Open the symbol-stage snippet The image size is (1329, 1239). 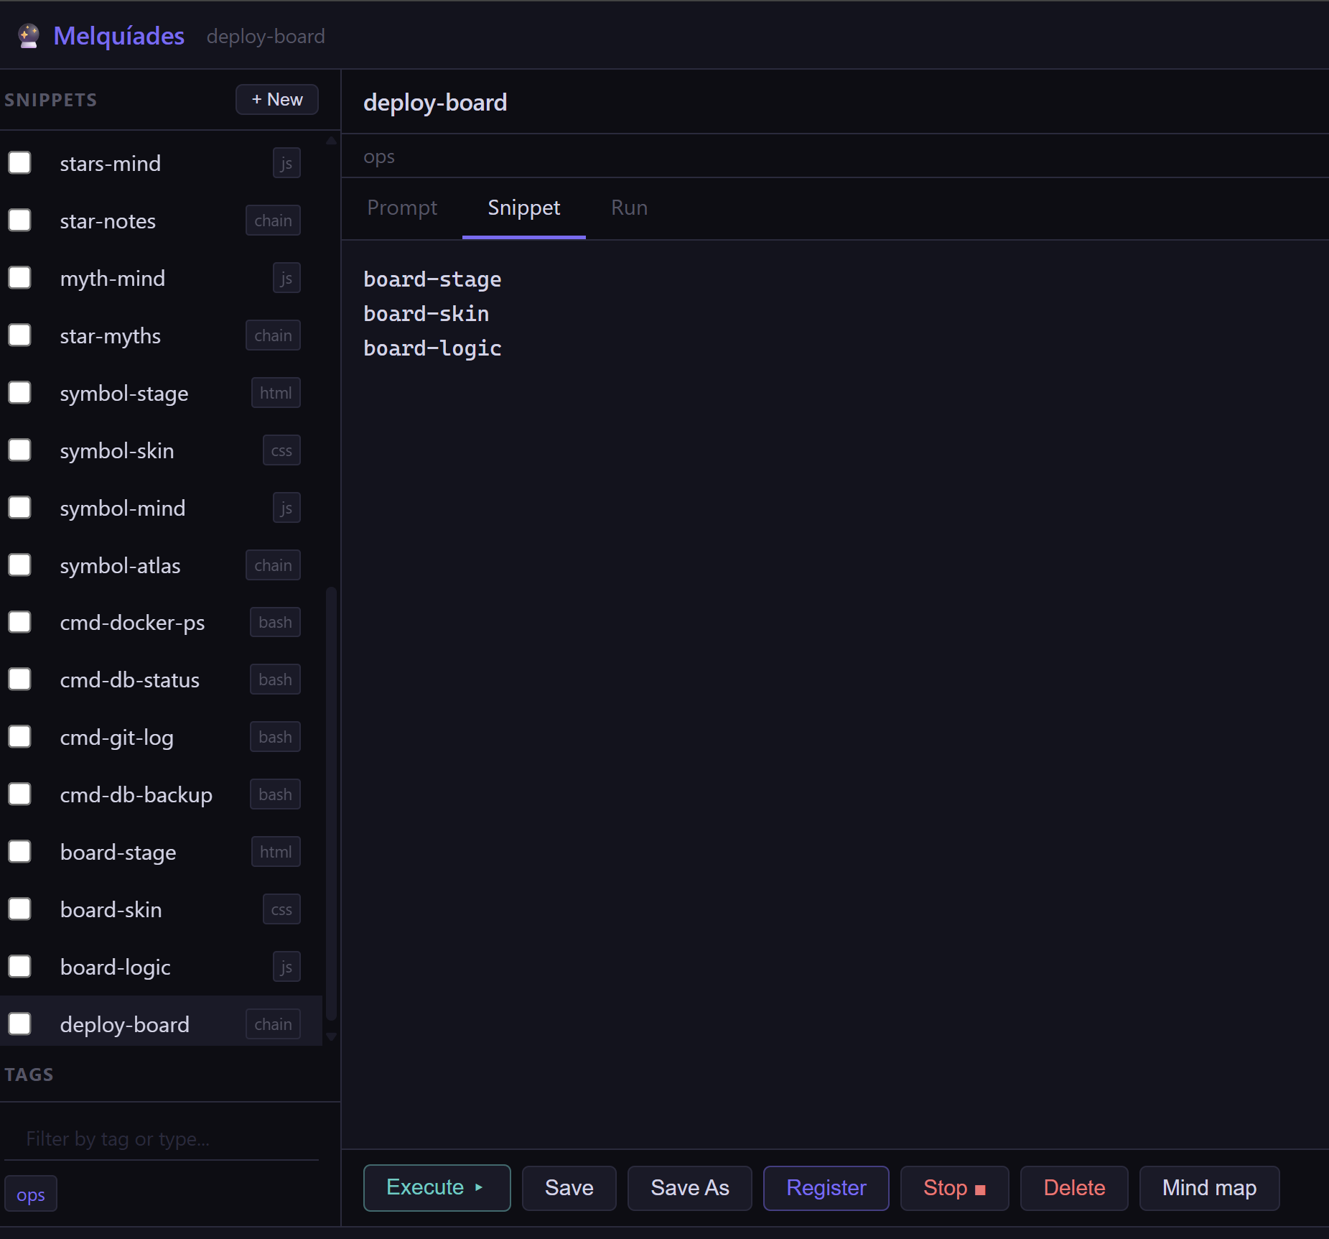(x=124, y=394)
